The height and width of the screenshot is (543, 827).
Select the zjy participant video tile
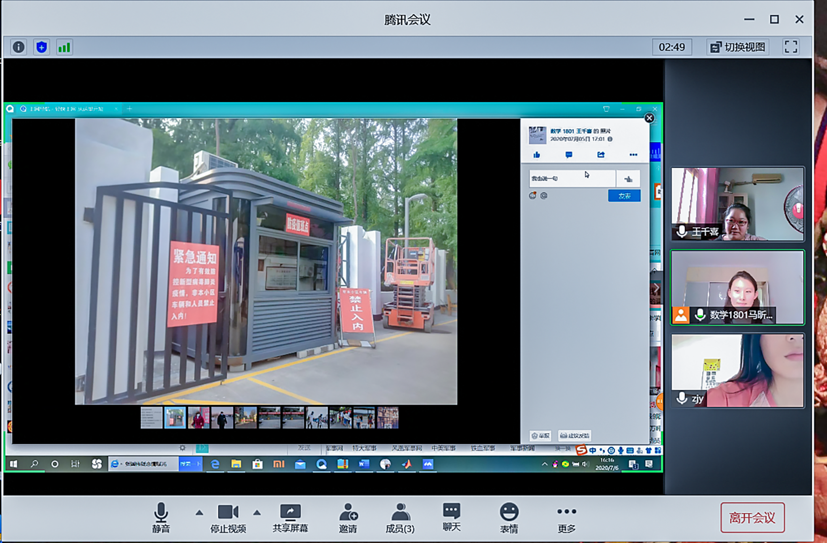(x=737, y=370)
